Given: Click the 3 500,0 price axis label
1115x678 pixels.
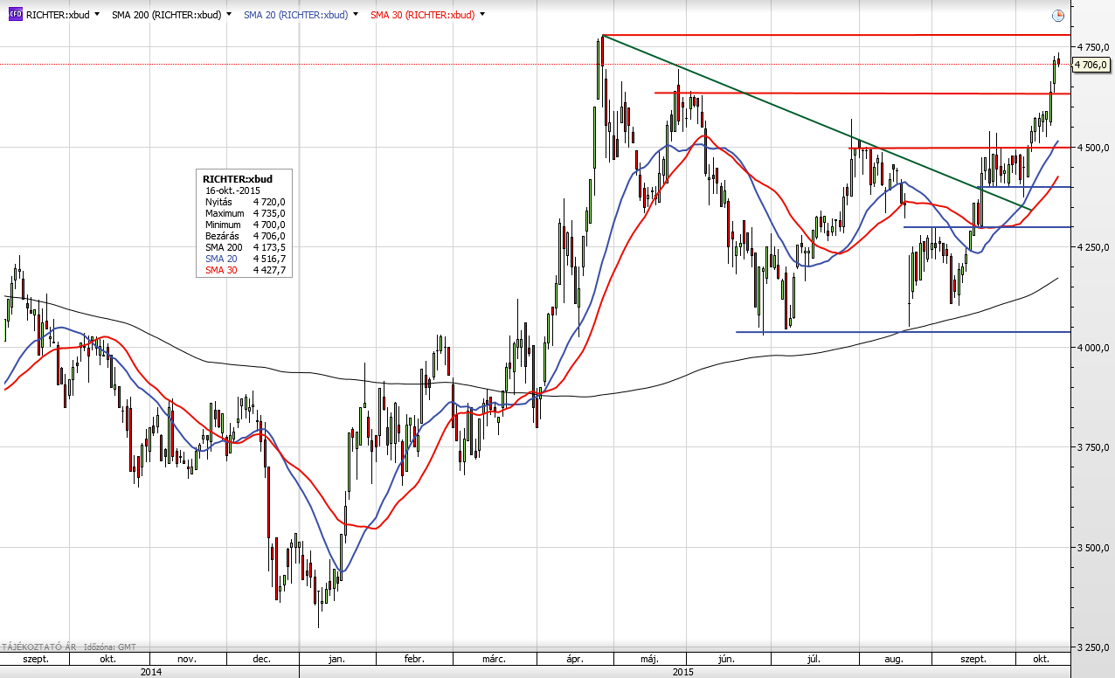Looking at the screenshot, I should [1092, 548].
